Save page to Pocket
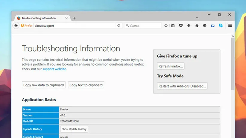Image resolution: width=246 pixels, height=138 pixels. pyautogui.click(x=181, y=26)
